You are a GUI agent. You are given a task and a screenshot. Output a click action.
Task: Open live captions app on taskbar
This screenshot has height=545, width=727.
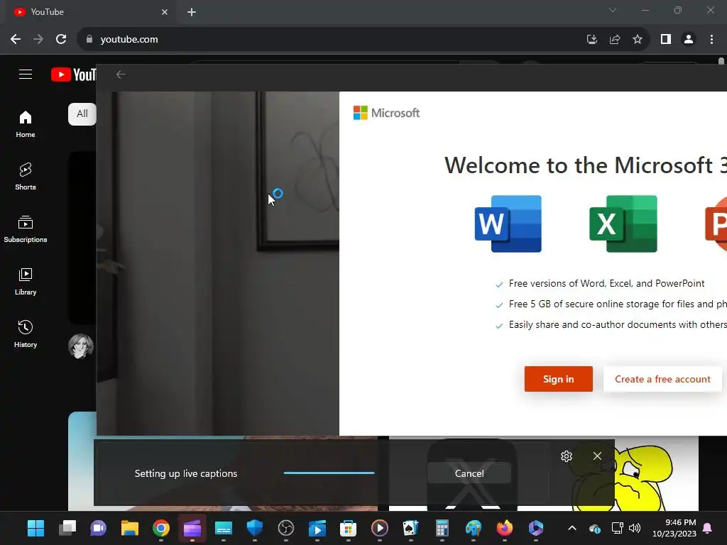pos(224,528)
